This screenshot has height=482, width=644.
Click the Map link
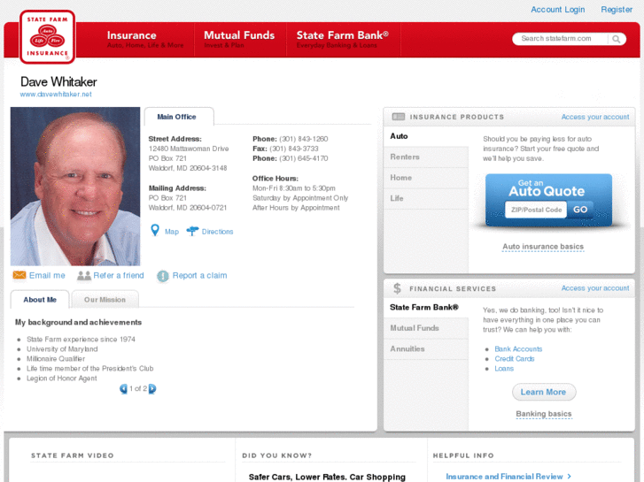coord(172,232)
